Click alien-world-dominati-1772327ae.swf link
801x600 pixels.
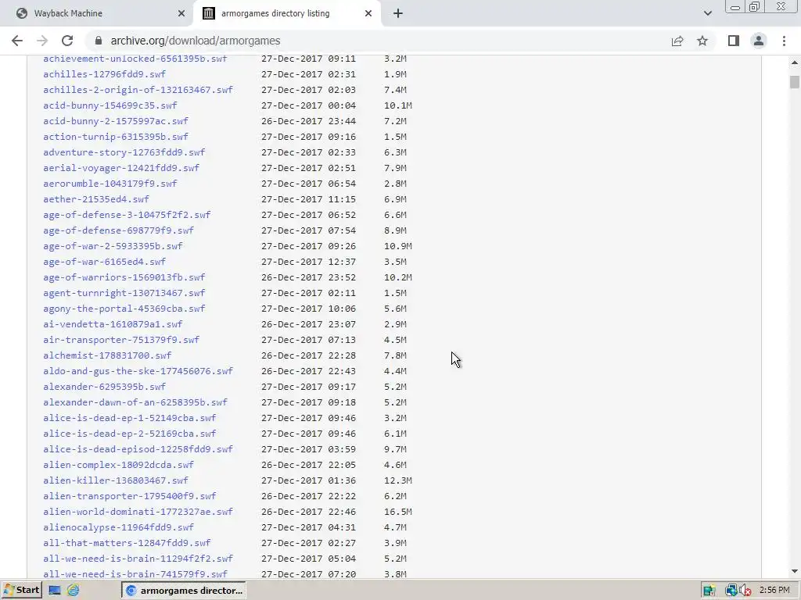[138, 512]
